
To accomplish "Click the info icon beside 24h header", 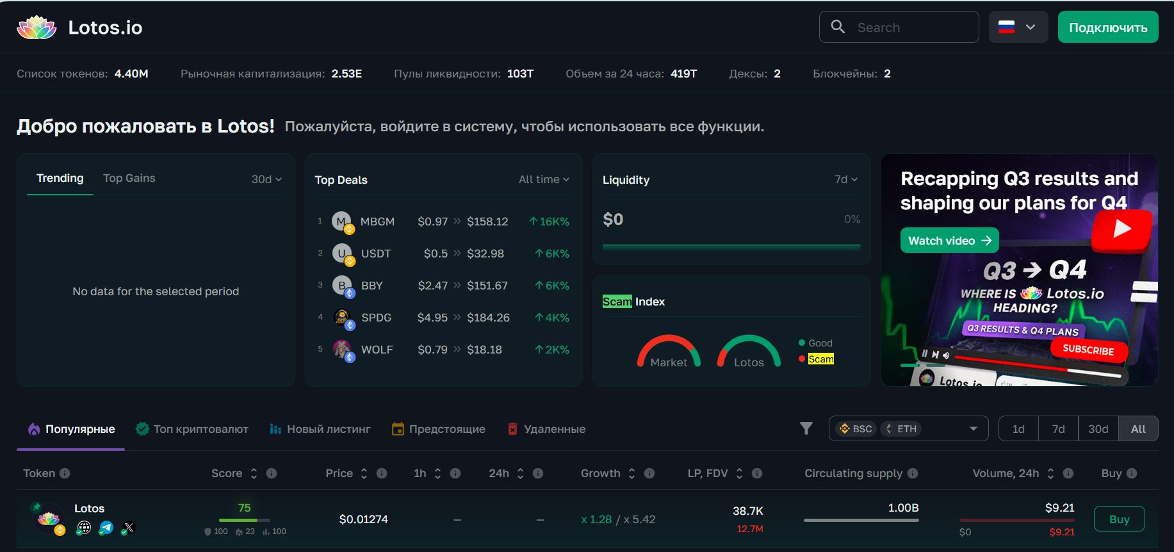I will 538,473.
